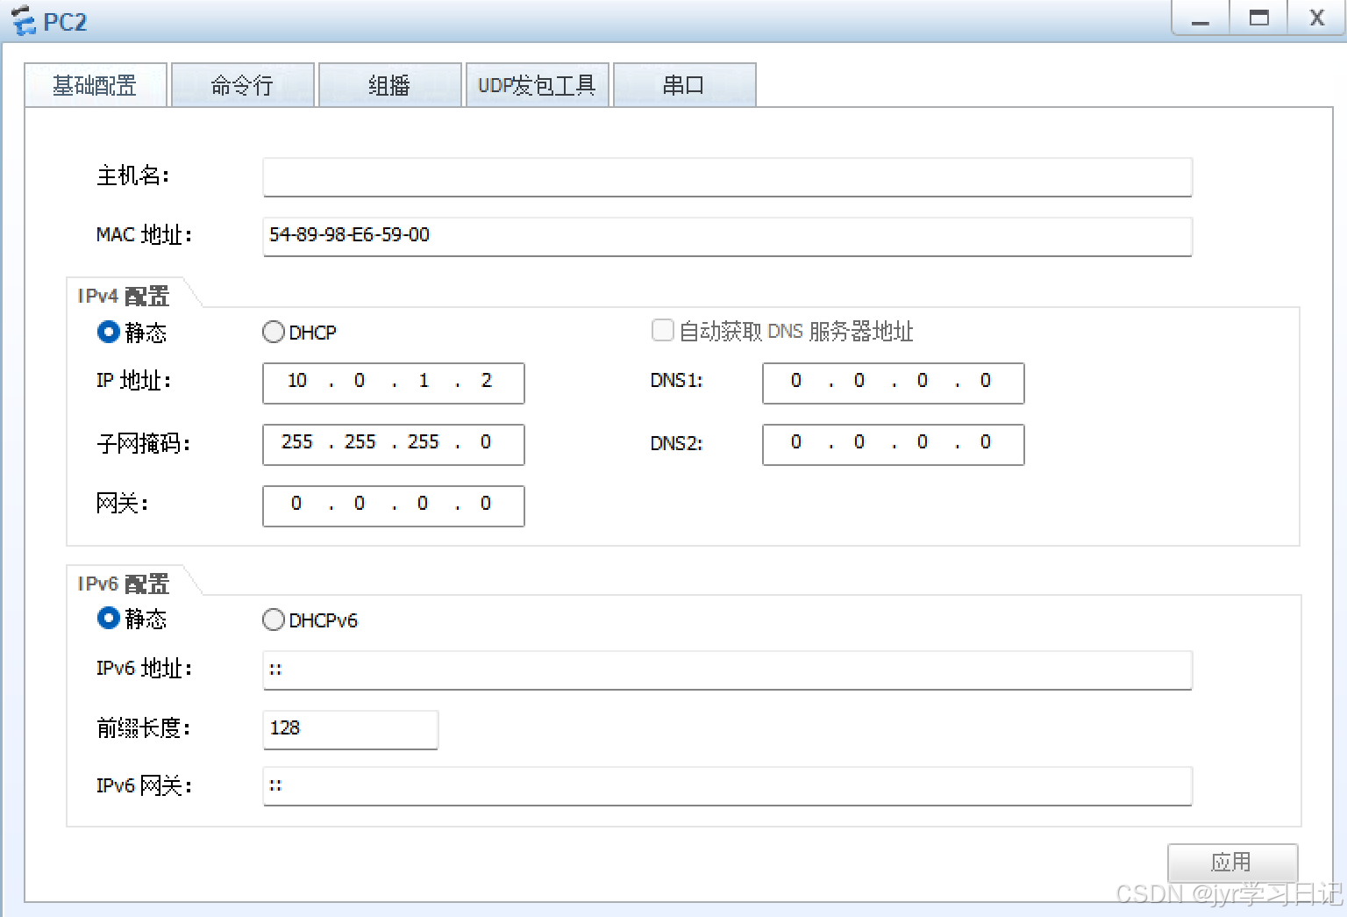Select the DHCP radio button
Image resolution: width=1347 pixels, height=917 pixels.
tap(274, 332)
